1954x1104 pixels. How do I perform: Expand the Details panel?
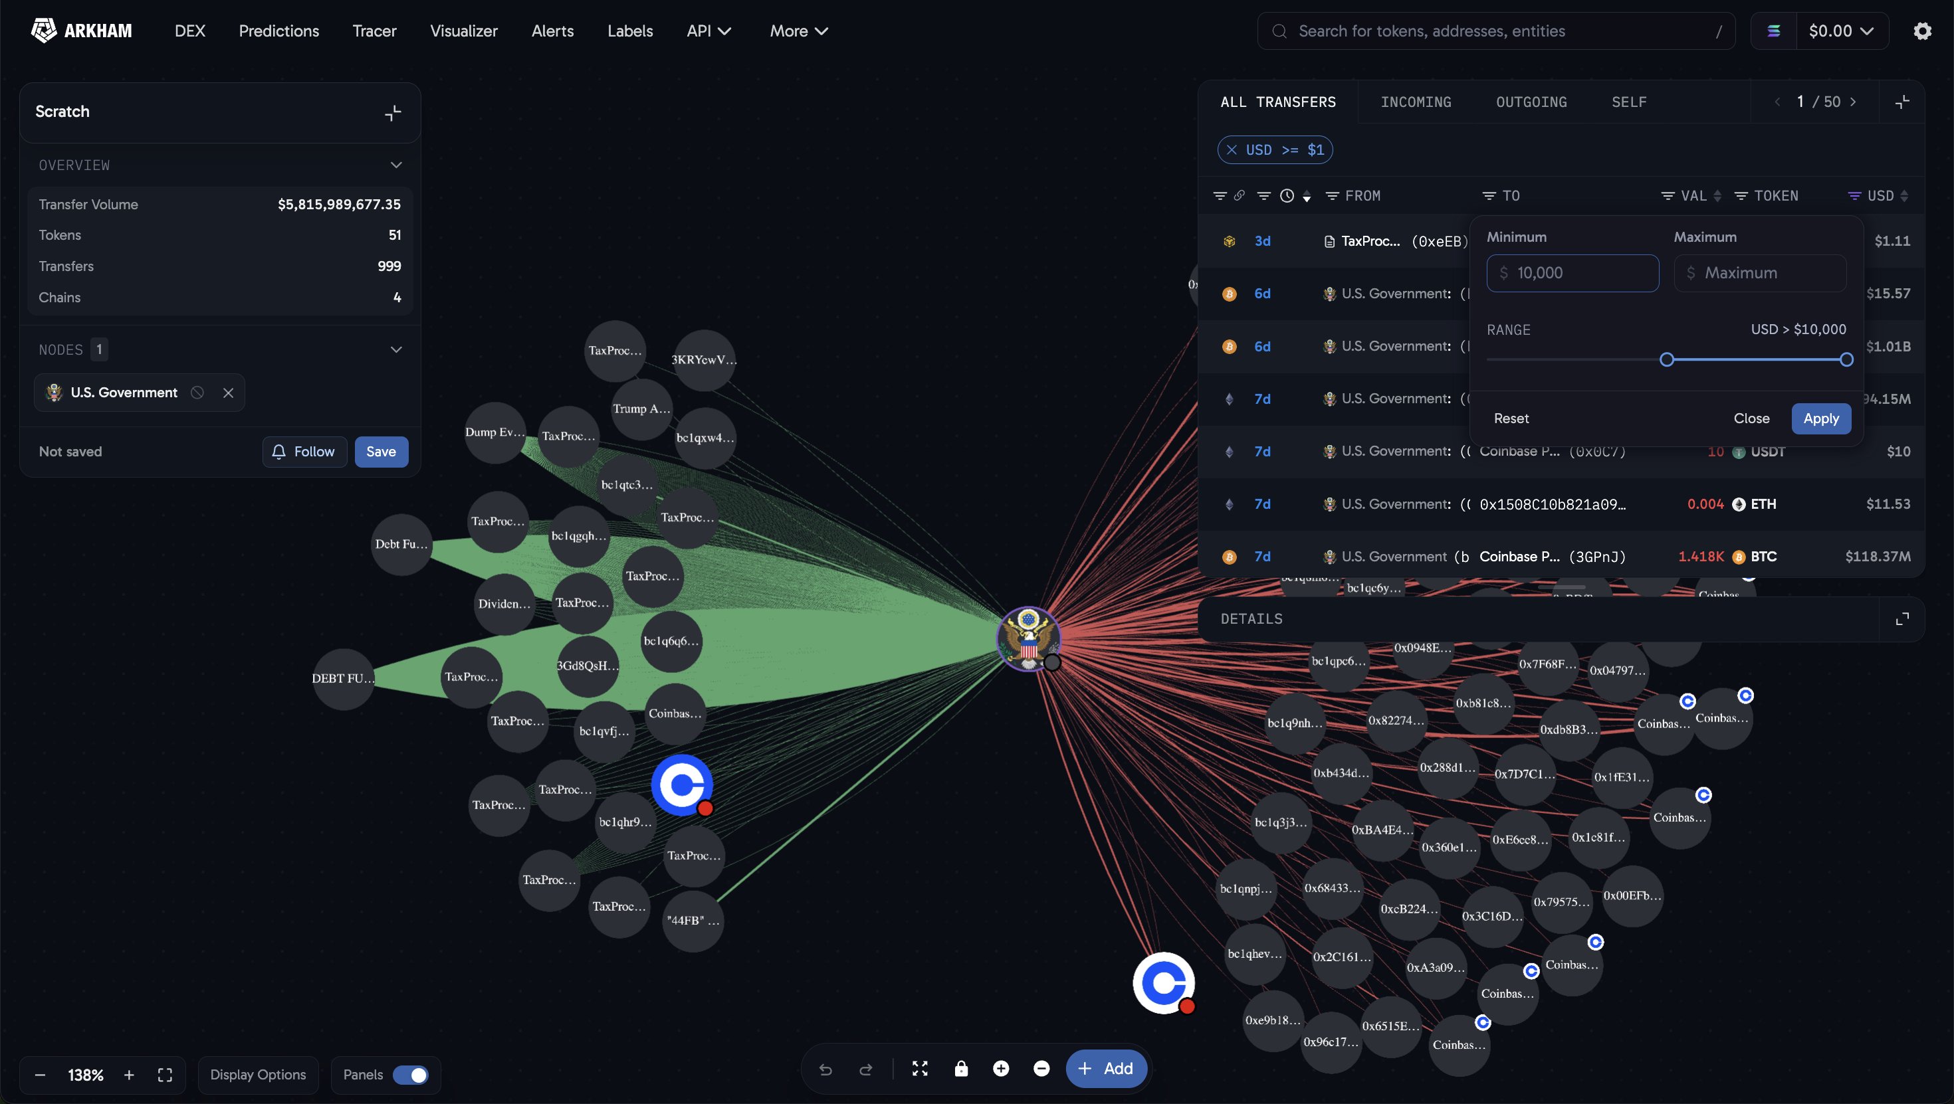coord(1901,618)
